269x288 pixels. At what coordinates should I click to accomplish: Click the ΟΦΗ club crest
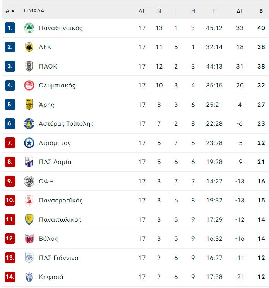pyautogui.click(x=29, y=181)
